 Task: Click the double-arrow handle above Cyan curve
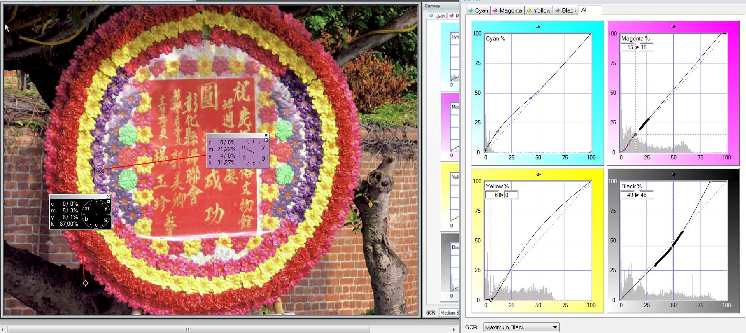click(x=538, y=27)
